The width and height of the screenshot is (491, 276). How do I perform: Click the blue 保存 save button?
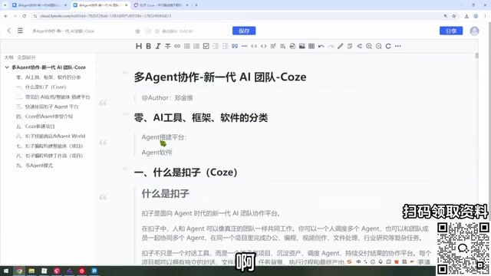244,31
